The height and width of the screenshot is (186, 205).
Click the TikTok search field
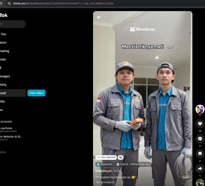pyautogui.click(x=12, y=24)
